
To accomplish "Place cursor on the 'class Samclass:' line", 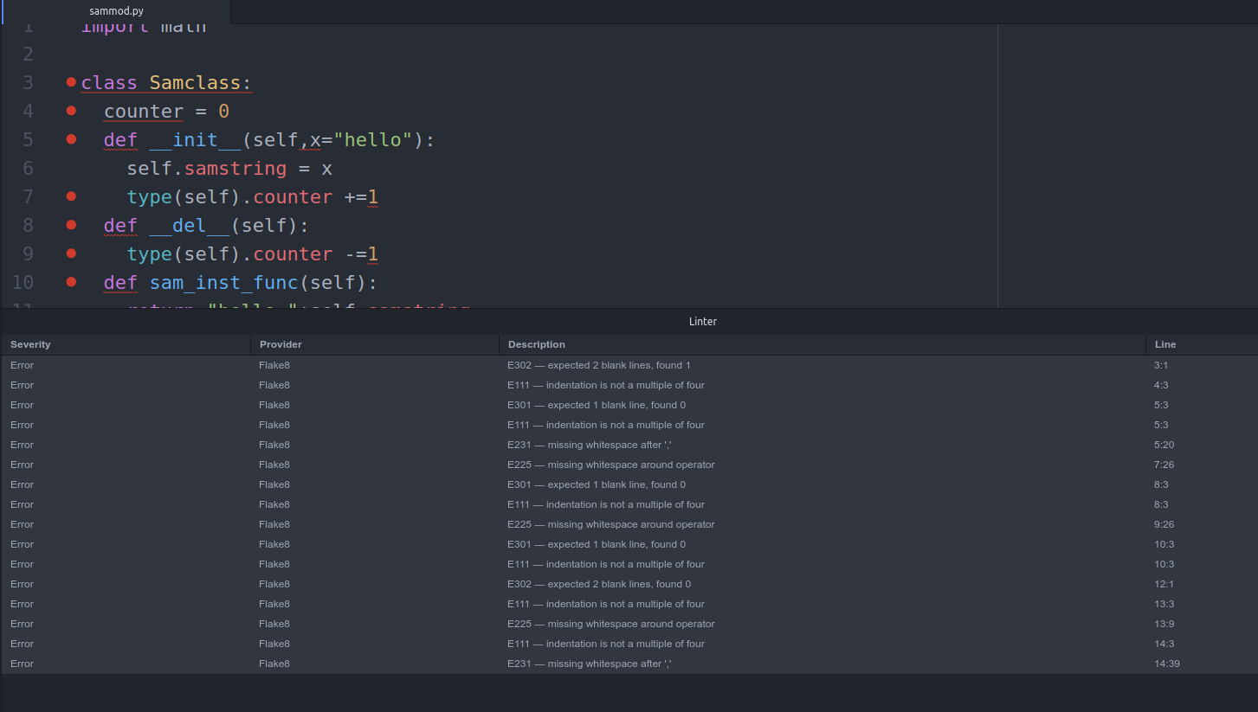I will click(165, 83).
